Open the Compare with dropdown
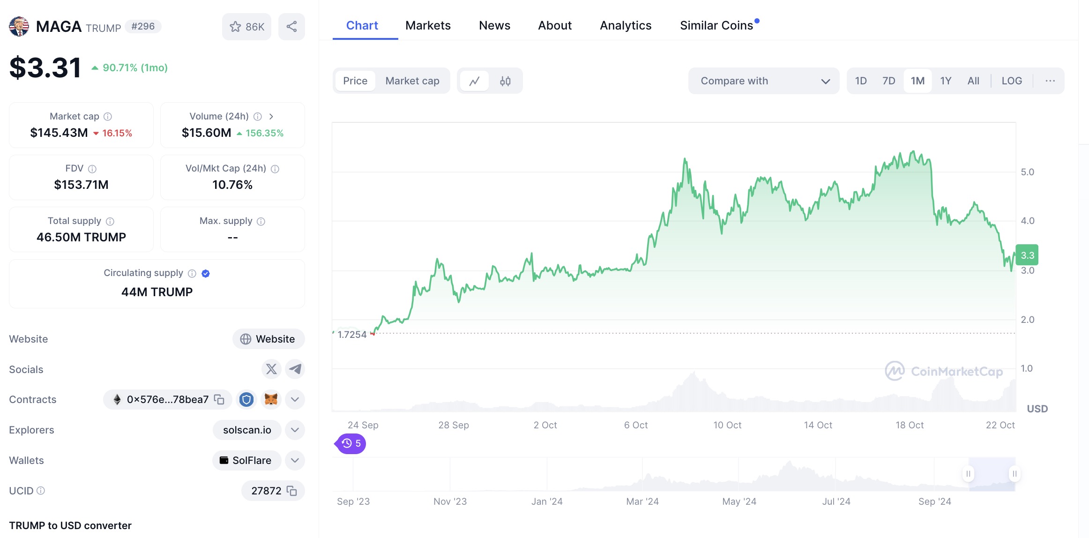This screenshot has width=1089, height=538. tap(764, 81)
